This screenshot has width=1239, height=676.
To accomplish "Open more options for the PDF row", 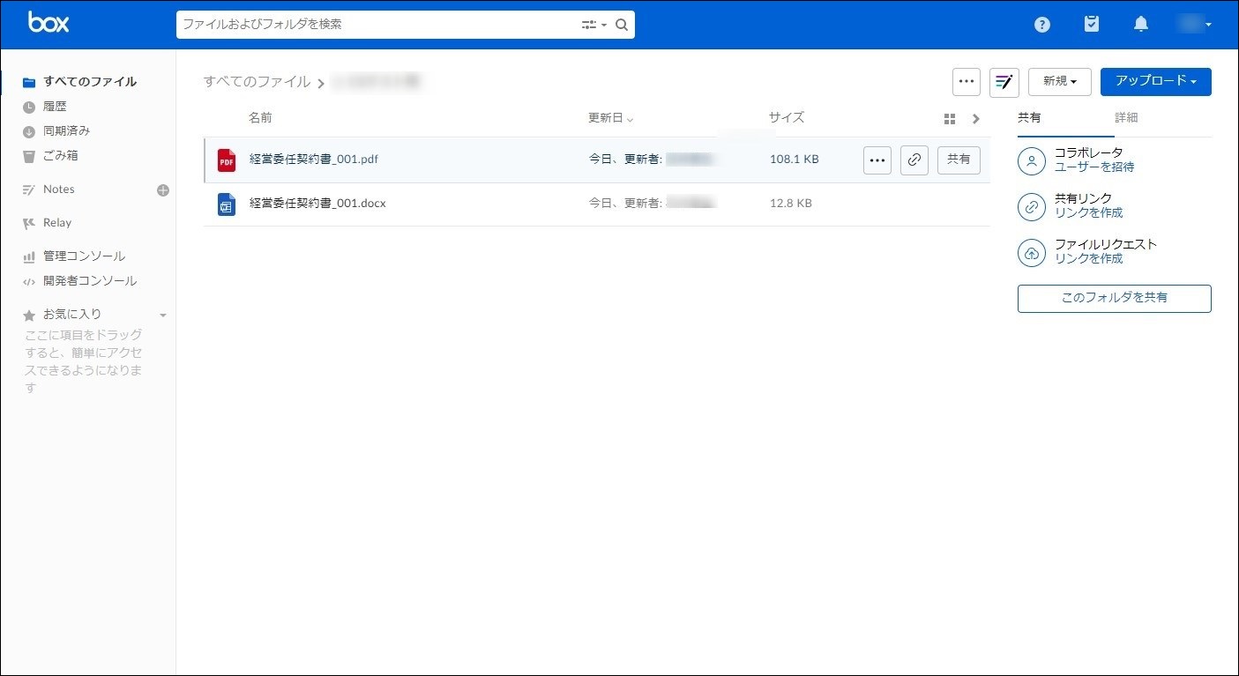I will [x=877, y=160].
